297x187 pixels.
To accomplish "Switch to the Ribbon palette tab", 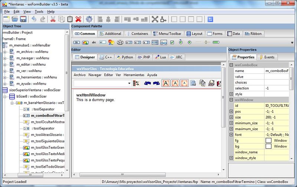I will pos(253,34).
